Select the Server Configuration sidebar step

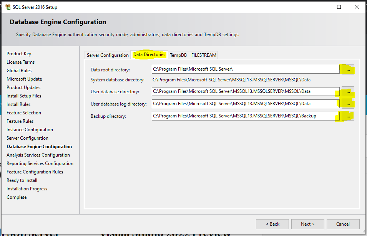click(27, 138)
